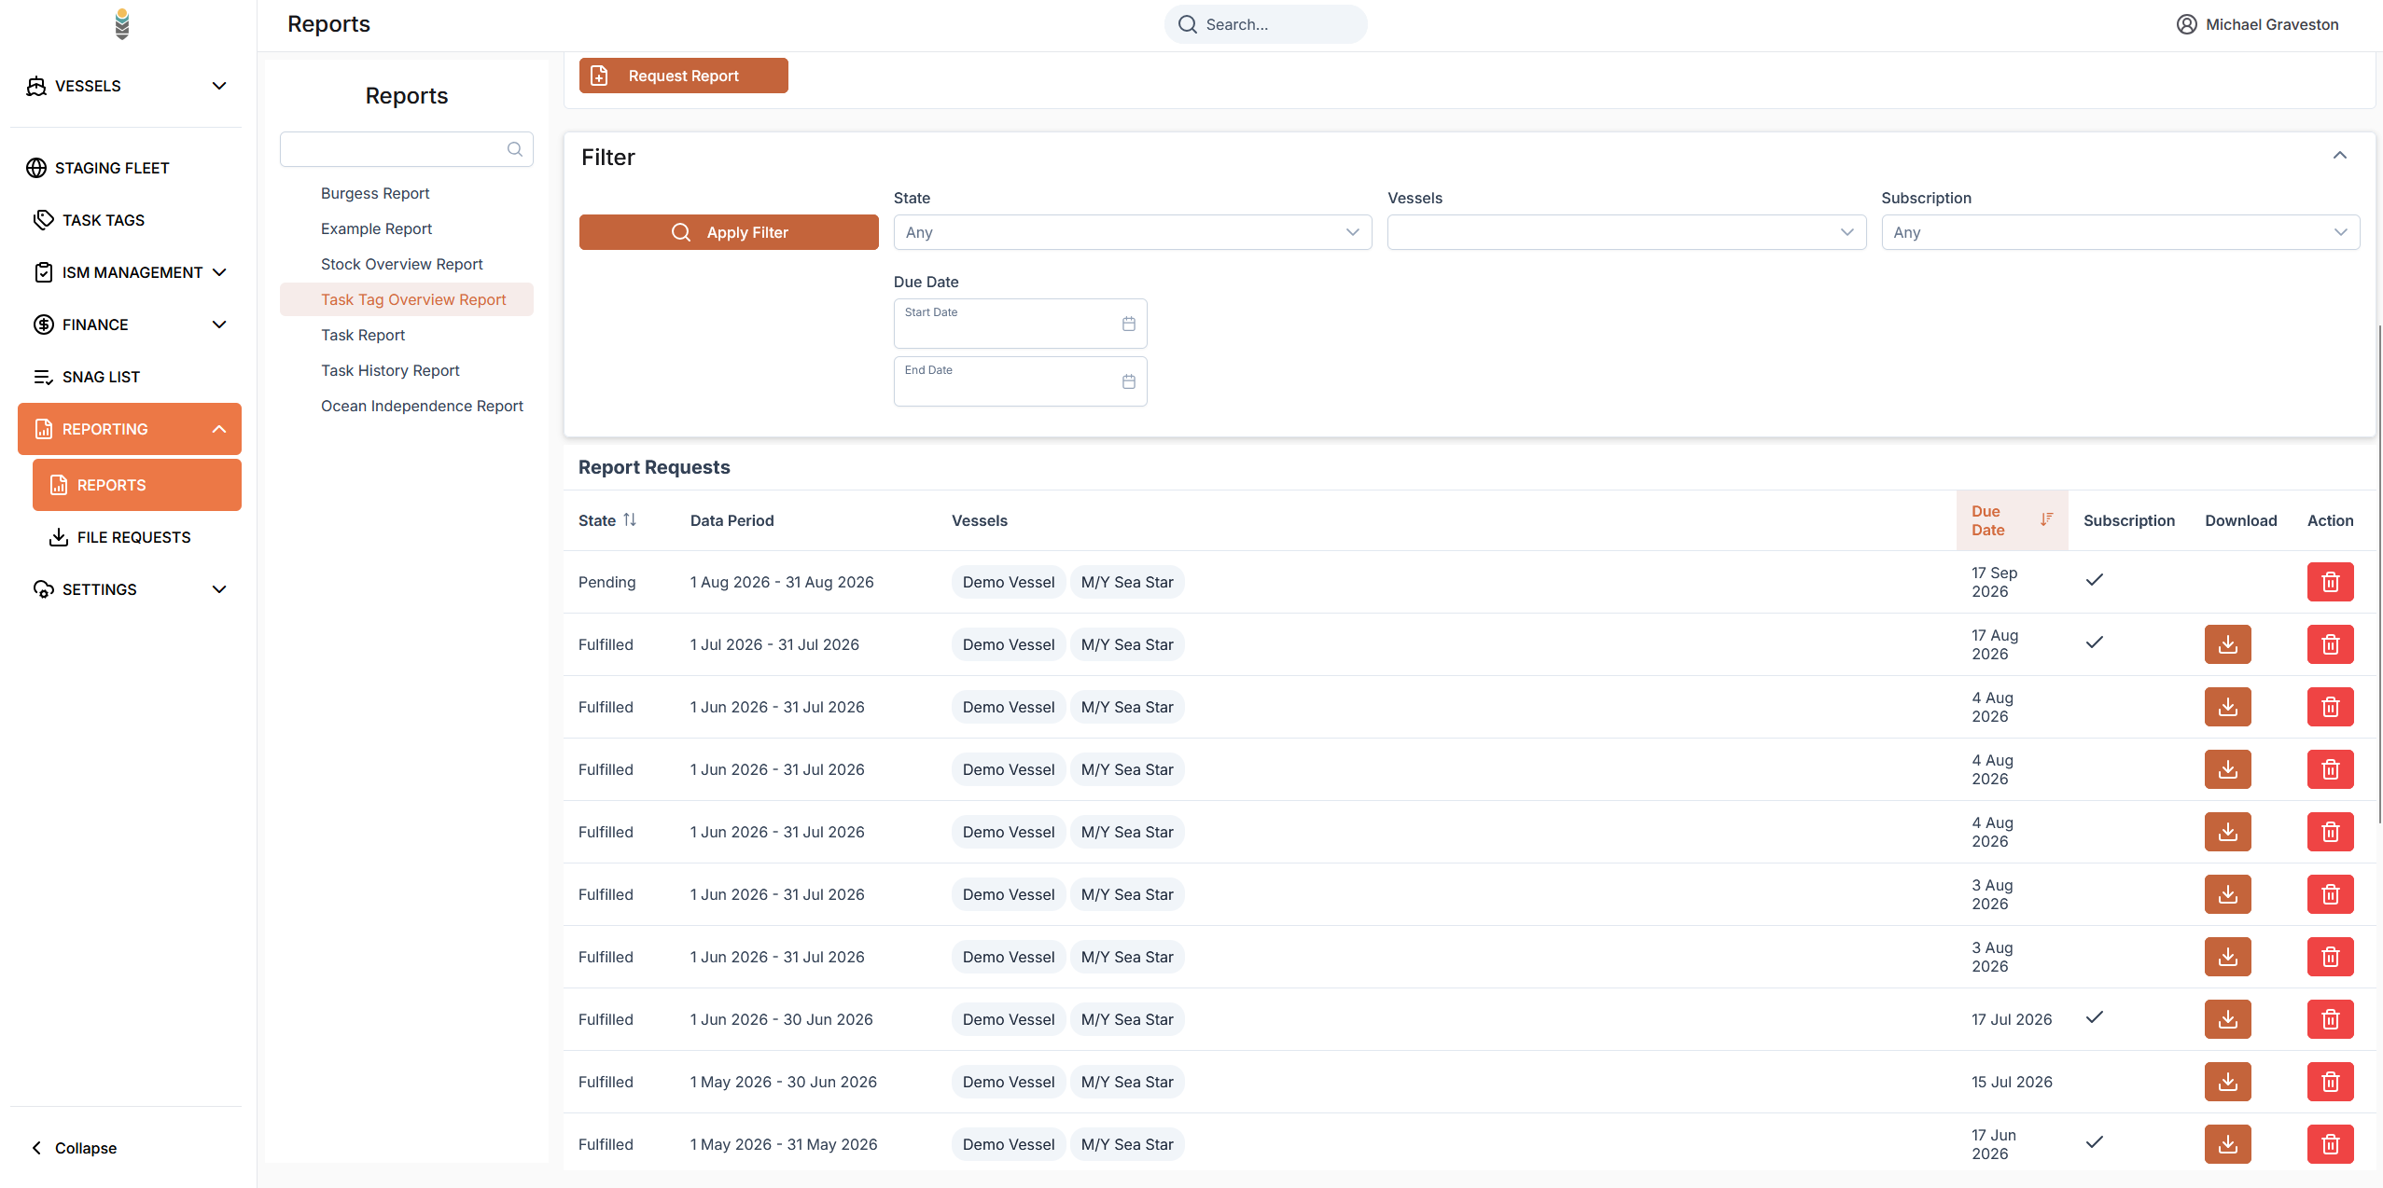Image resolution: width=2383 pixels, height=1188 pixels.
Task: Click the Reports list search input
Action: (407, 149)
